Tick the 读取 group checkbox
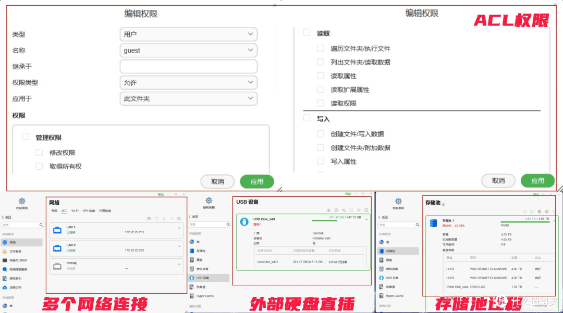This screenshot has height=313, width=563. pos(307,33)
